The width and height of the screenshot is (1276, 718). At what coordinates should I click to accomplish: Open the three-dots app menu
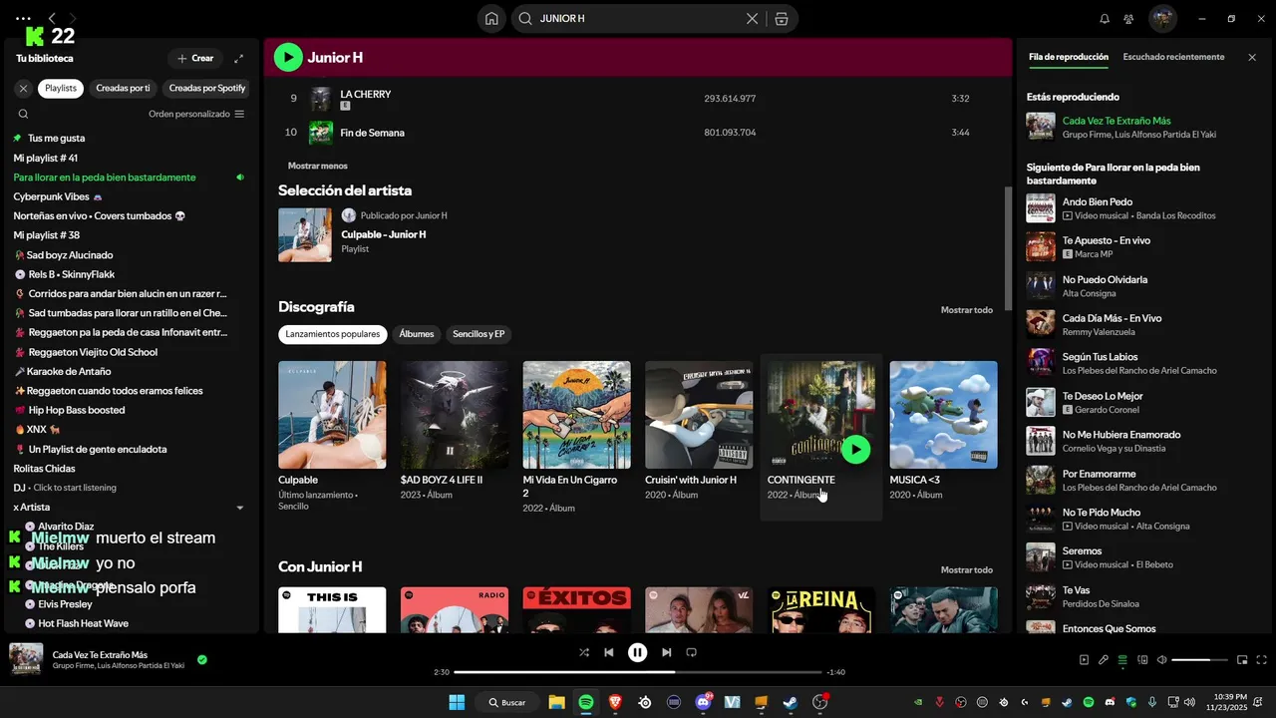pos(24,18)
